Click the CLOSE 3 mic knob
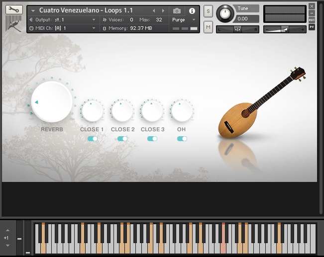This screenshot has width=324, height=257. click(152, 111)
